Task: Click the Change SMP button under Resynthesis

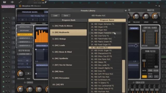Action: 24,54
